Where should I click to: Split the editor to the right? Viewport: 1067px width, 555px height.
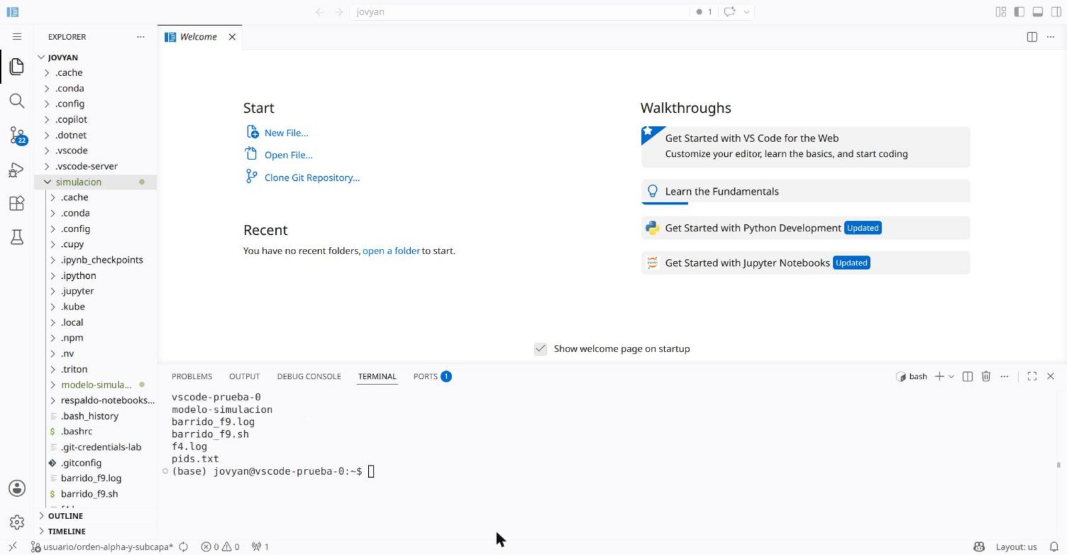coord(1032,37)
